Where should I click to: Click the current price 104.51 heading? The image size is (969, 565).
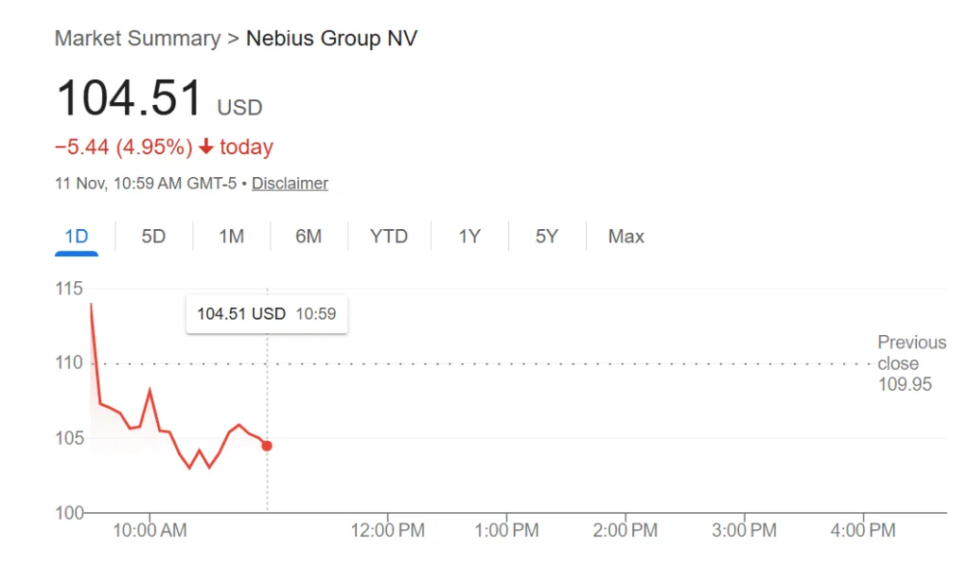[130, 97]
